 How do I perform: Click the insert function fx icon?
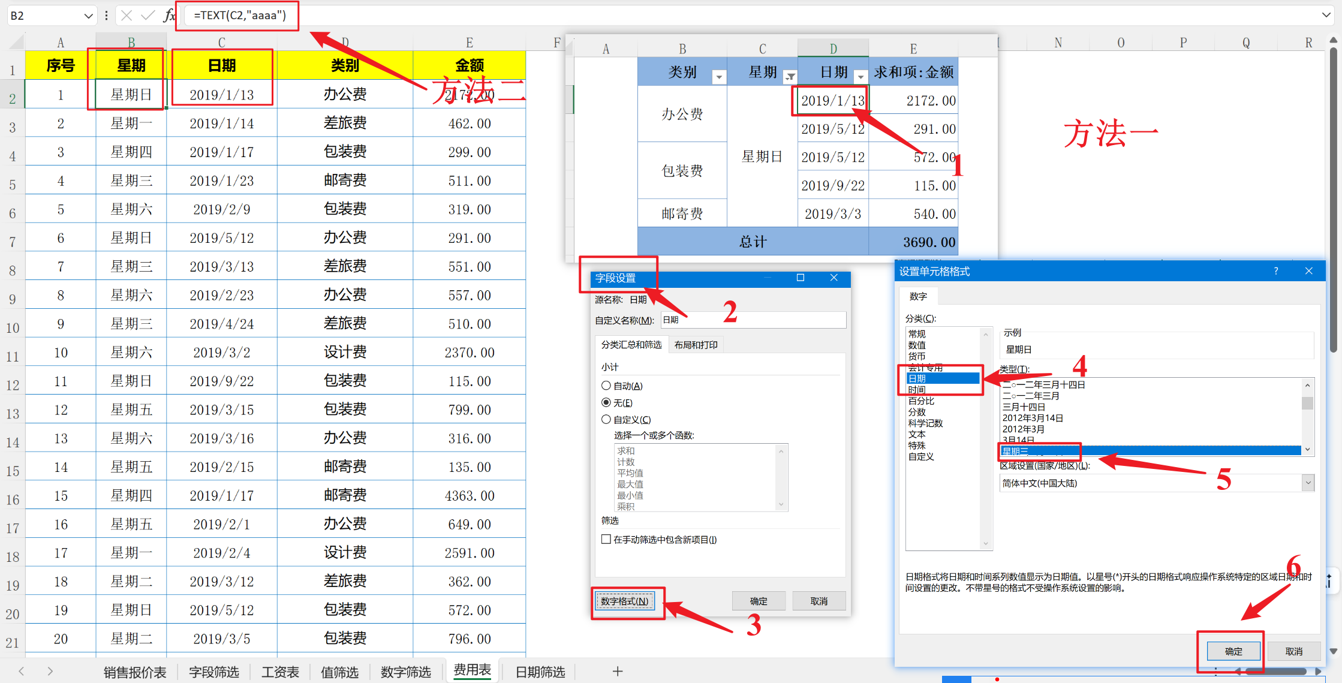pyautogui.click(x=169, y=16)
